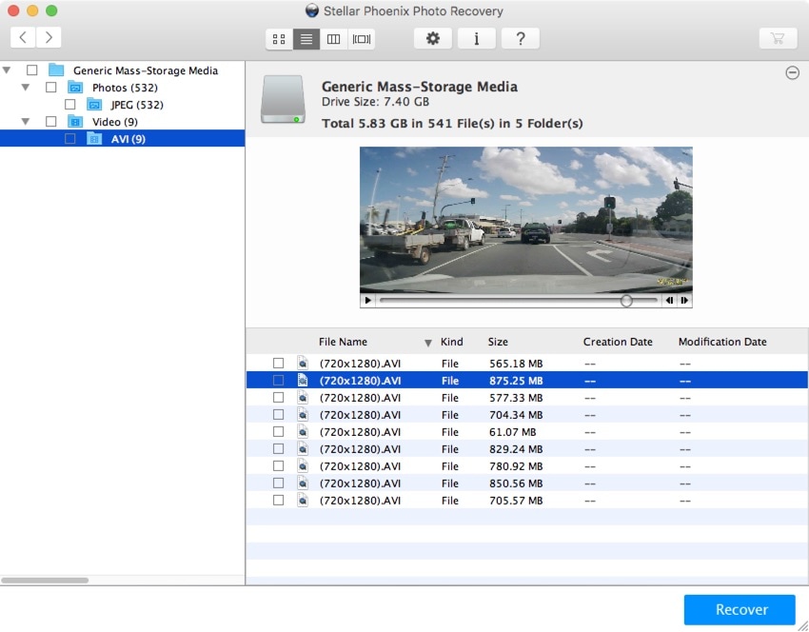Sort by the Size column header
The width and height of the screenshot is (809, 632).
[498, 342]
